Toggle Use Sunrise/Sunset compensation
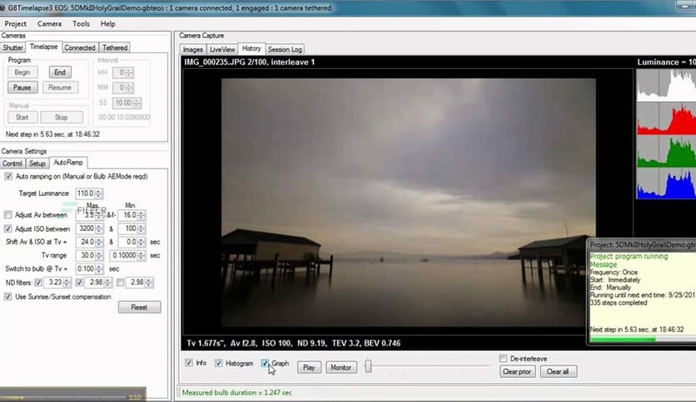The image size is (696, 402). 8,297
